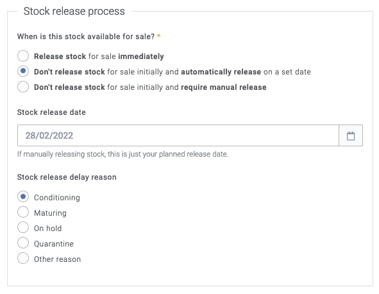This screenshot has height=294, width=379.
Task: Pick Quarantine as the delay reason
Action: point(23,243)
